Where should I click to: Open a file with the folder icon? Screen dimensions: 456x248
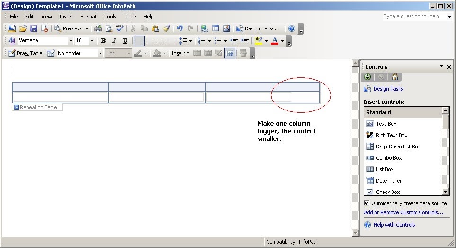click(23, 28)
